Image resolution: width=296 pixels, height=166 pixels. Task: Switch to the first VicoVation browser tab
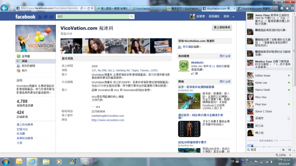click(149, 9)
